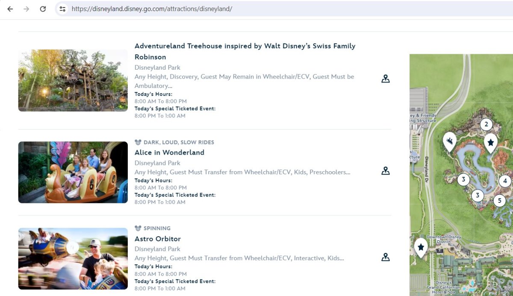Screen dimensions: 513x296
Task: Select the Astro Orbitor ride thumbnail image
Action: pyautogui.click(x=73, y=258)
